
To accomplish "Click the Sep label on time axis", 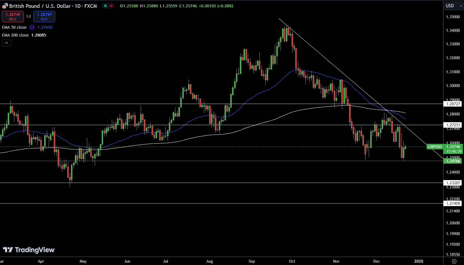I will click(x=252, y=261).
